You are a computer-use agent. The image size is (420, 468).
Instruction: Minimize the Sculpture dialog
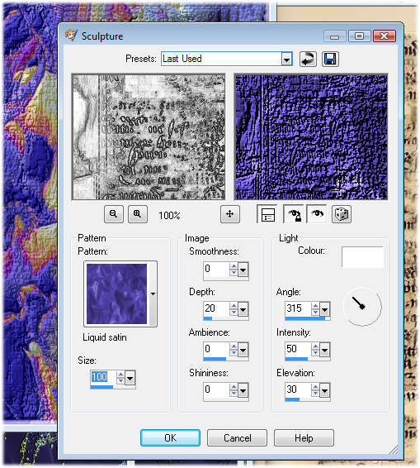tap(334, 36)
